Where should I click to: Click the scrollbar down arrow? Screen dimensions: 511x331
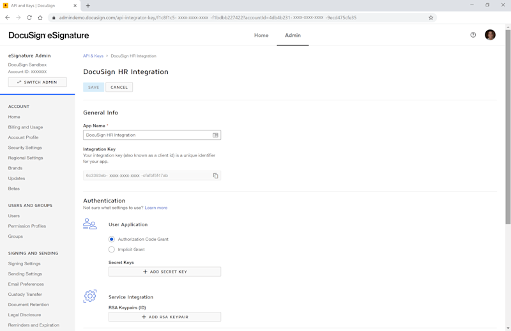coord(508,328)
